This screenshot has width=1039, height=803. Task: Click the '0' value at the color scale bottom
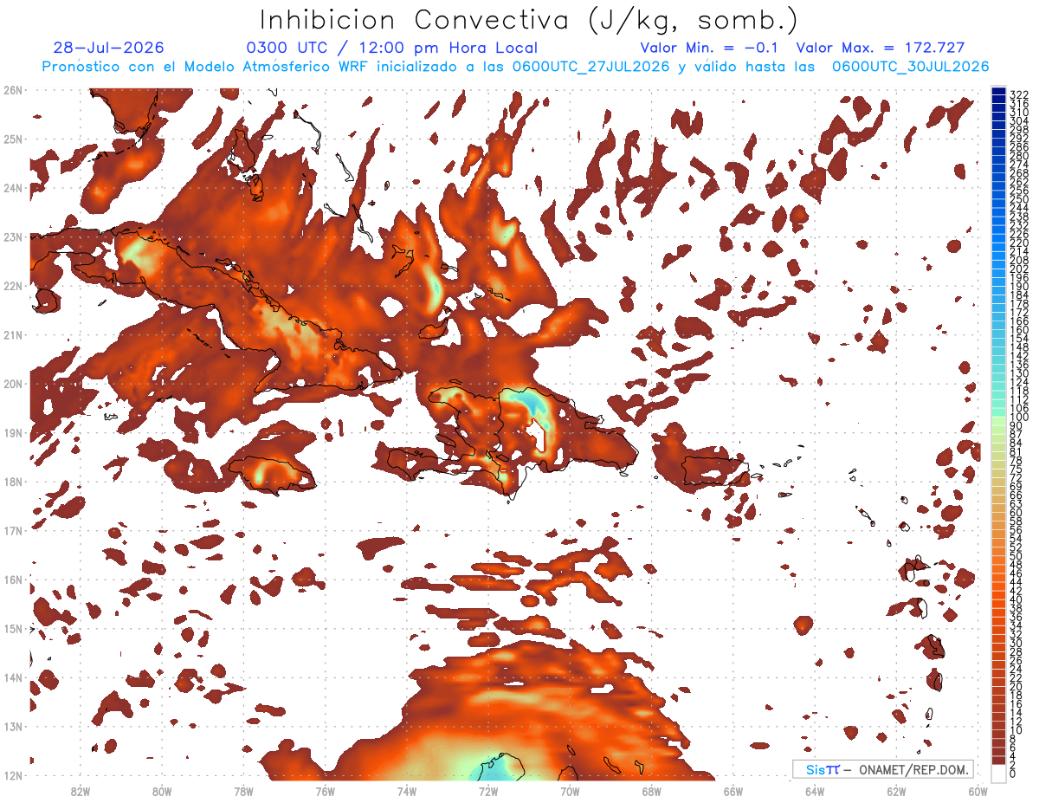click(1013, 774)
